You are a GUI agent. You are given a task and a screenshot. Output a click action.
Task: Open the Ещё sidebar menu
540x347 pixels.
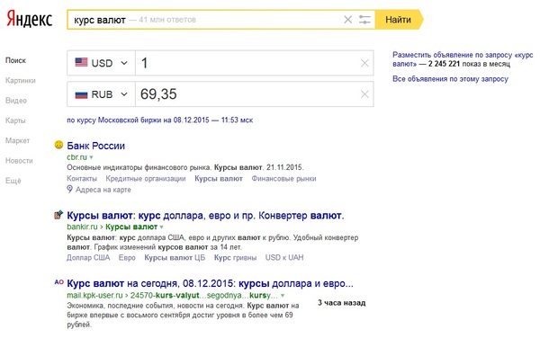(x=13, y=181)
